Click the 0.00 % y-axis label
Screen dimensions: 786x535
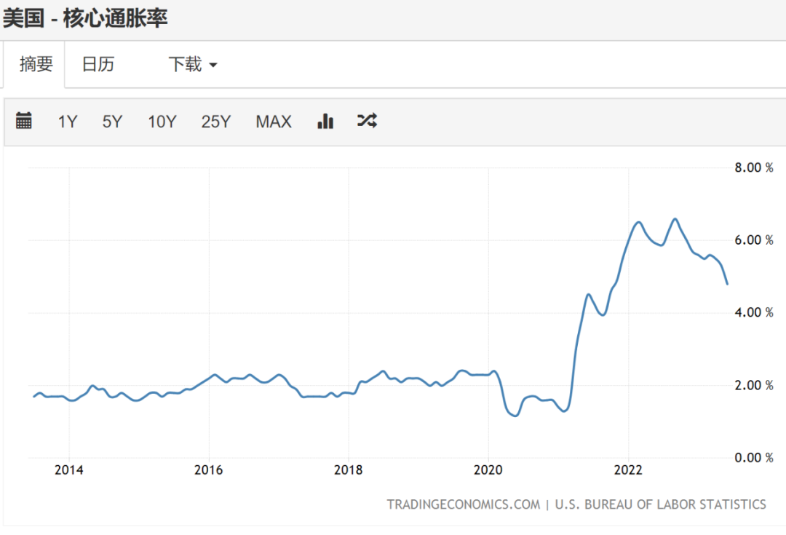[754, 458]
